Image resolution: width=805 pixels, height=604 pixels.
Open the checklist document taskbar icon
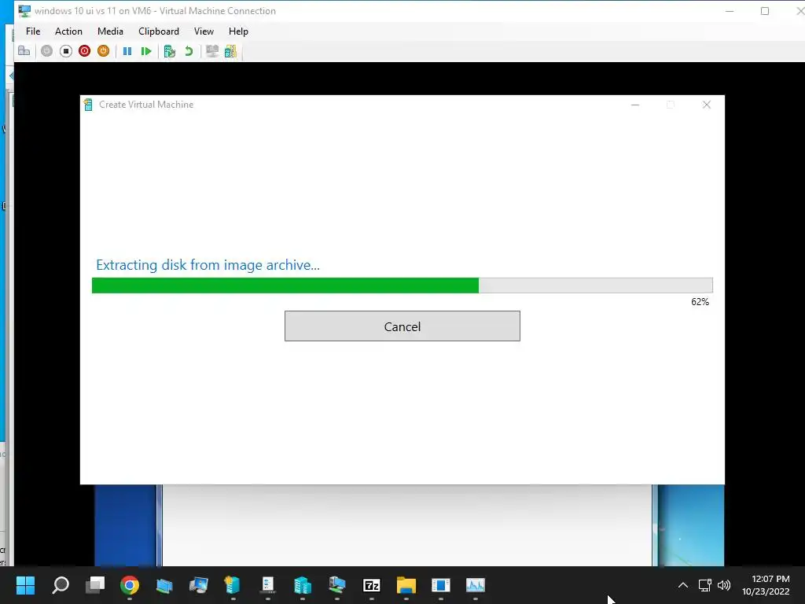point(268,585)
